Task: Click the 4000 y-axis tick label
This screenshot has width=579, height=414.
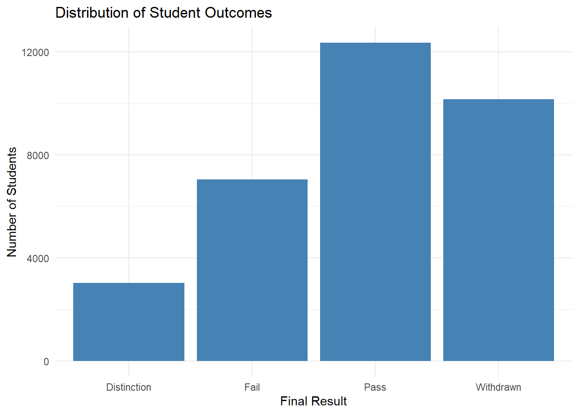Action: (38, 258)
